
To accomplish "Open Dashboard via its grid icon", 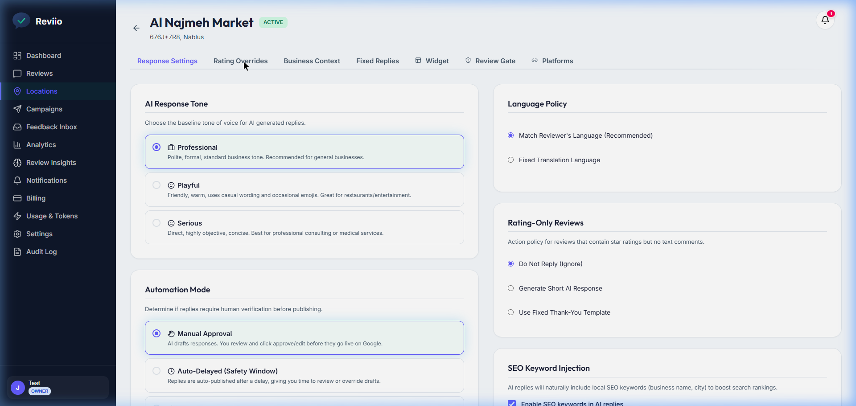I will (17, 56).
